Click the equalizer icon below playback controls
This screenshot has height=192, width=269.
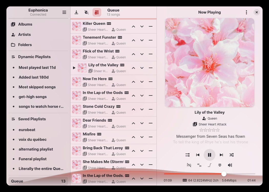click(220, 165)
